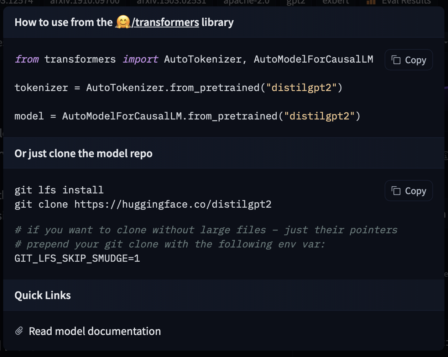Click the Quick Links heading
The image size is (448, 357).
[x=43, y=295]
